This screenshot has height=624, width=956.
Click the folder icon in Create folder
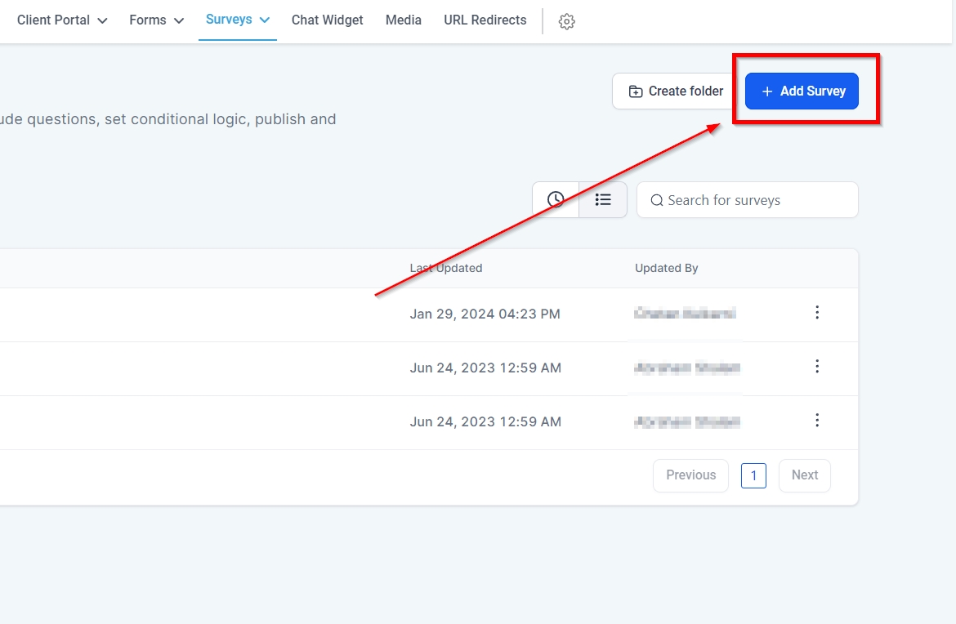tap(635, 91)
